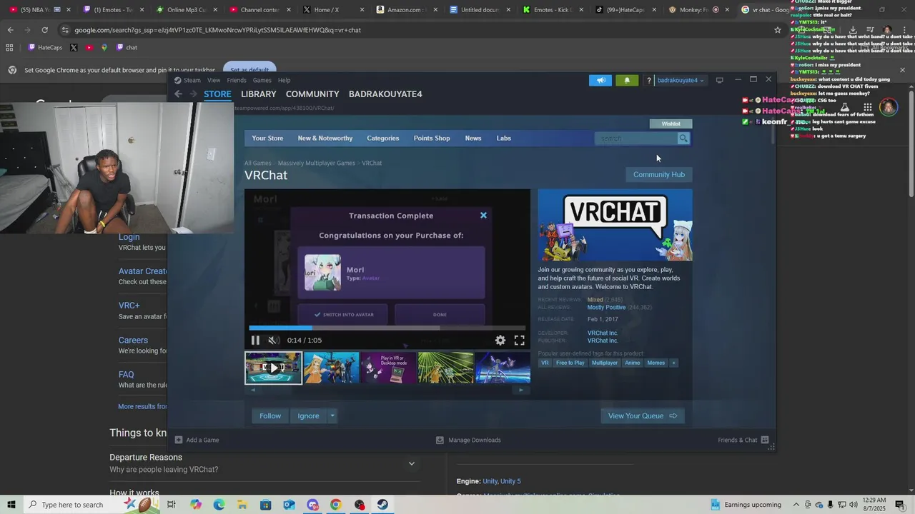Click the Steam search magnifier icon
This screenshot has width=915, height=514.
pos(683,138)
